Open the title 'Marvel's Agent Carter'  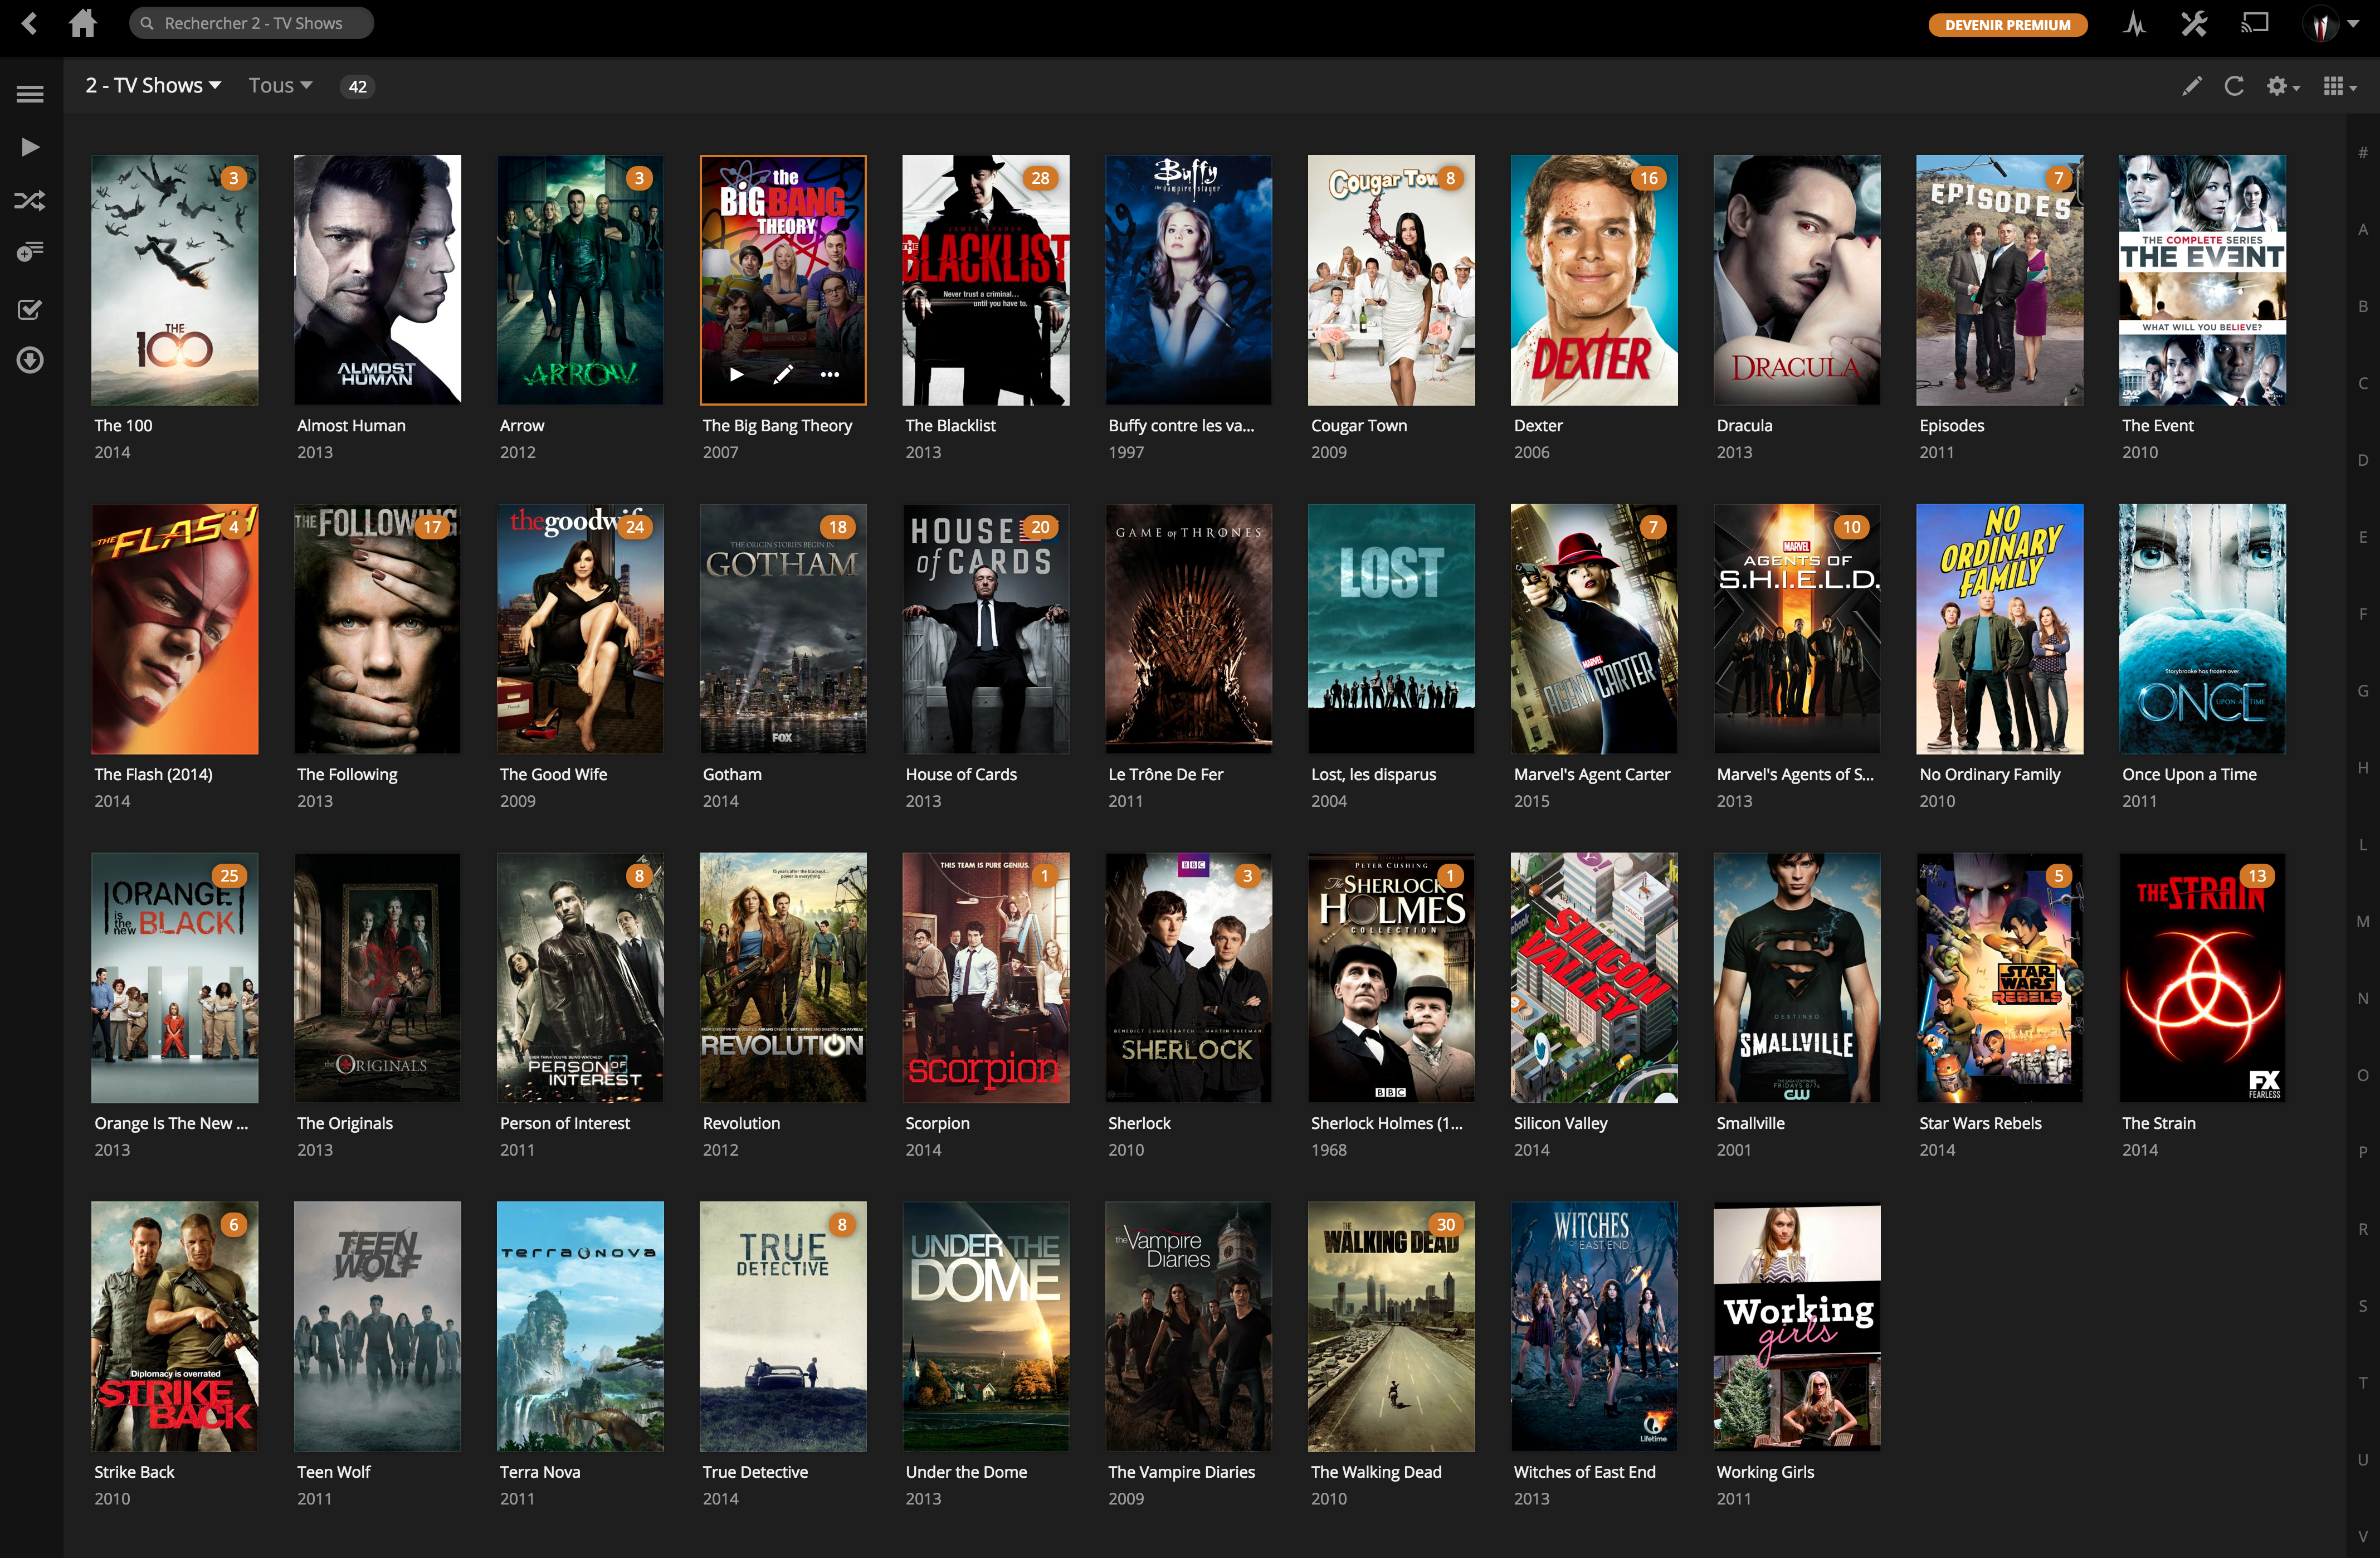[x=1591, y=775]
